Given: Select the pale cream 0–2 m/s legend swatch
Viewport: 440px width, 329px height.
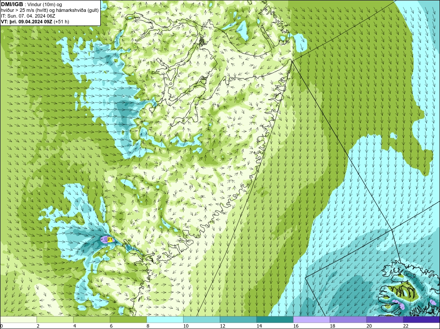Looking at the screenshot, I should tap(18, 320).
